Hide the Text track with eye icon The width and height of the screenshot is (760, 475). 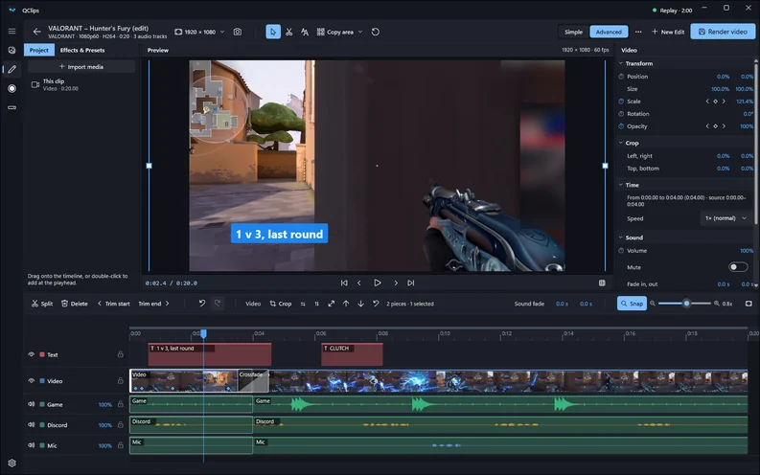point(32,354)
